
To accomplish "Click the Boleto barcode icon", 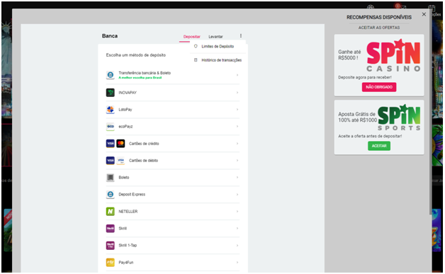I will click(x=111, y=178).
